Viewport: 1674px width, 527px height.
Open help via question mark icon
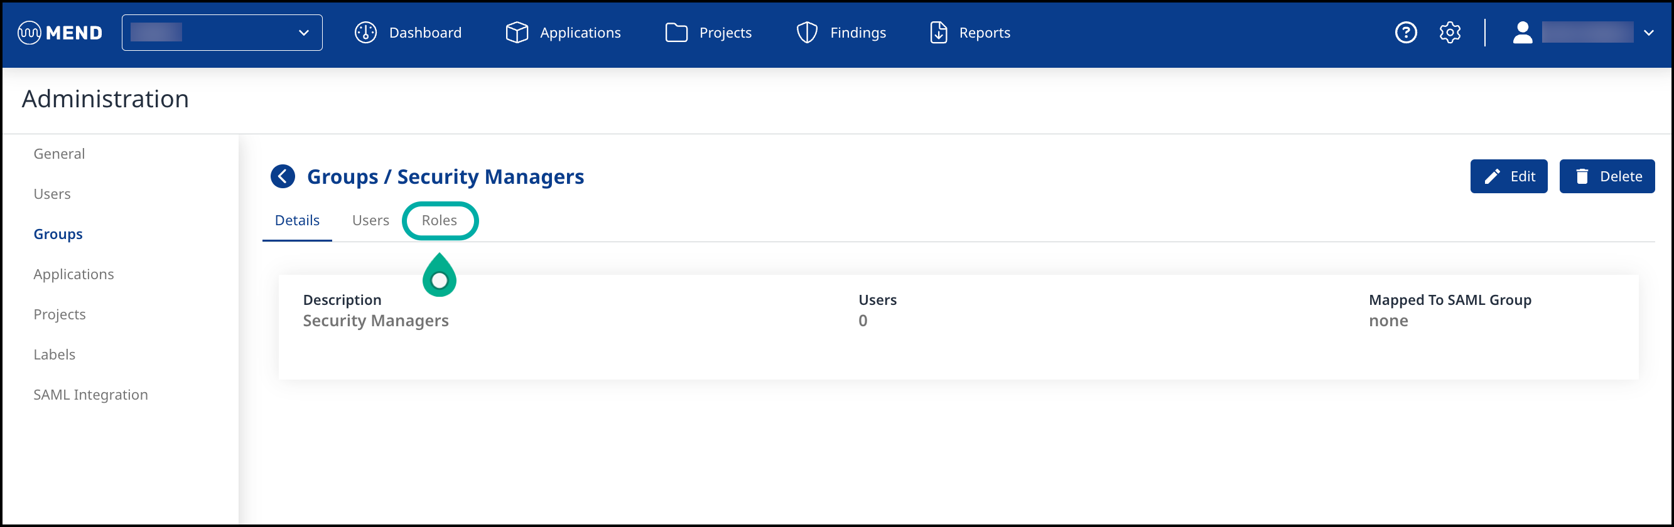1406,33
